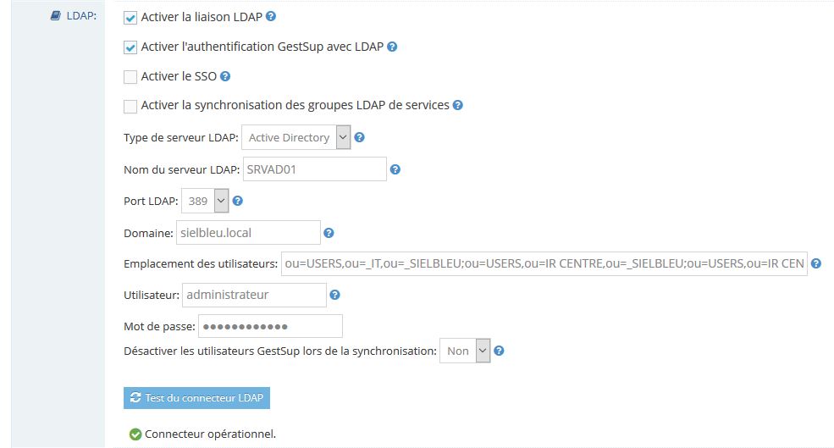Screen dimensions: 834x448
Task: Click help icon after Emplacement des utilisateurs field
Action: [x=816, y=263]
